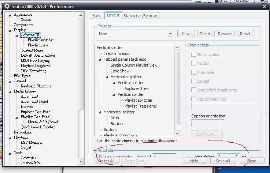Click down arrow of layout tree scrollbar
Image resolution: width=270 pixels, height=173 pixels.
(177, 133)
